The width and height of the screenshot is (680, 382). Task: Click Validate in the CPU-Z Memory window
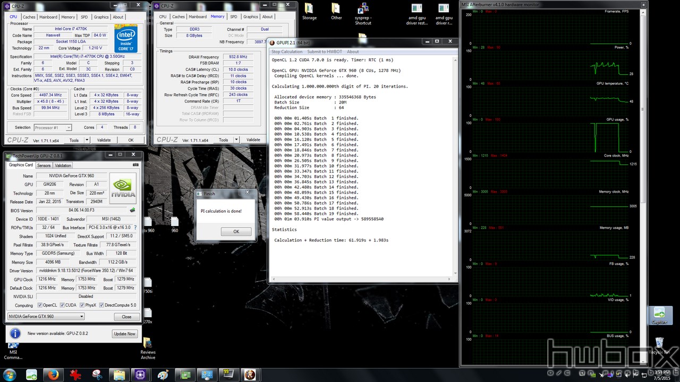pos(253,140)
